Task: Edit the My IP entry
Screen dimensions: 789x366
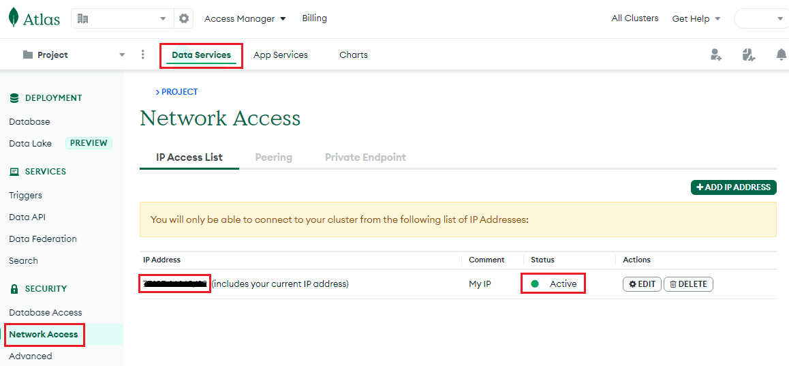Action: (x=642, y=284)
